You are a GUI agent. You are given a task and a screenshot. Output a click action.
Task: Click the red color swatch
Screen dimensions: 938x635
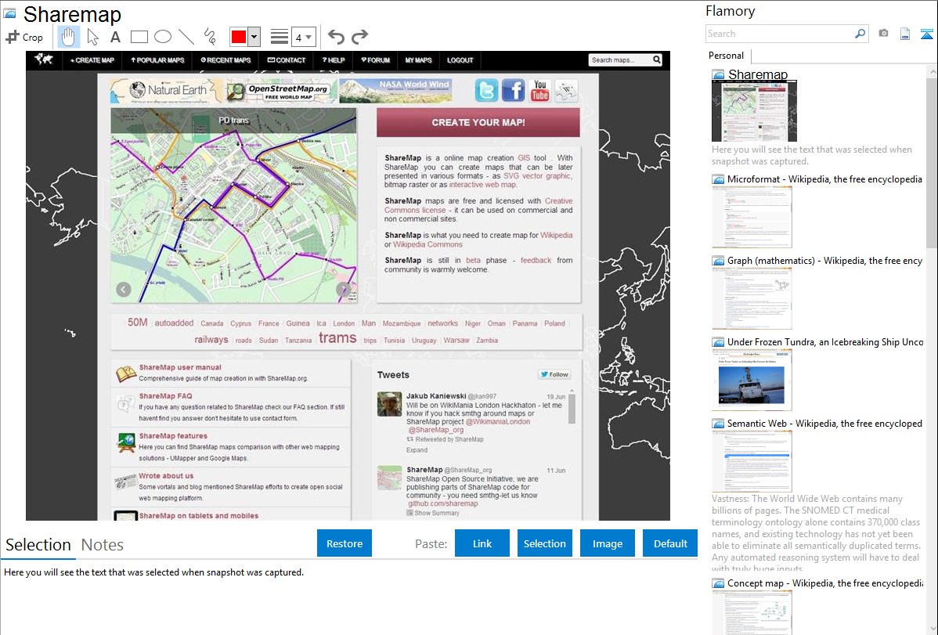coord(238,37)
